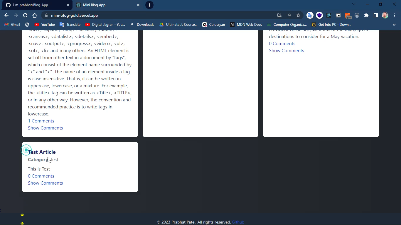Click the Test Article heading

(42, 152)
